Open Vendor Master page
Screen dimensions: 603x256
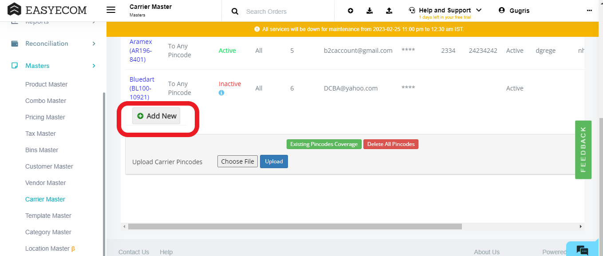(x=46, y=183)
